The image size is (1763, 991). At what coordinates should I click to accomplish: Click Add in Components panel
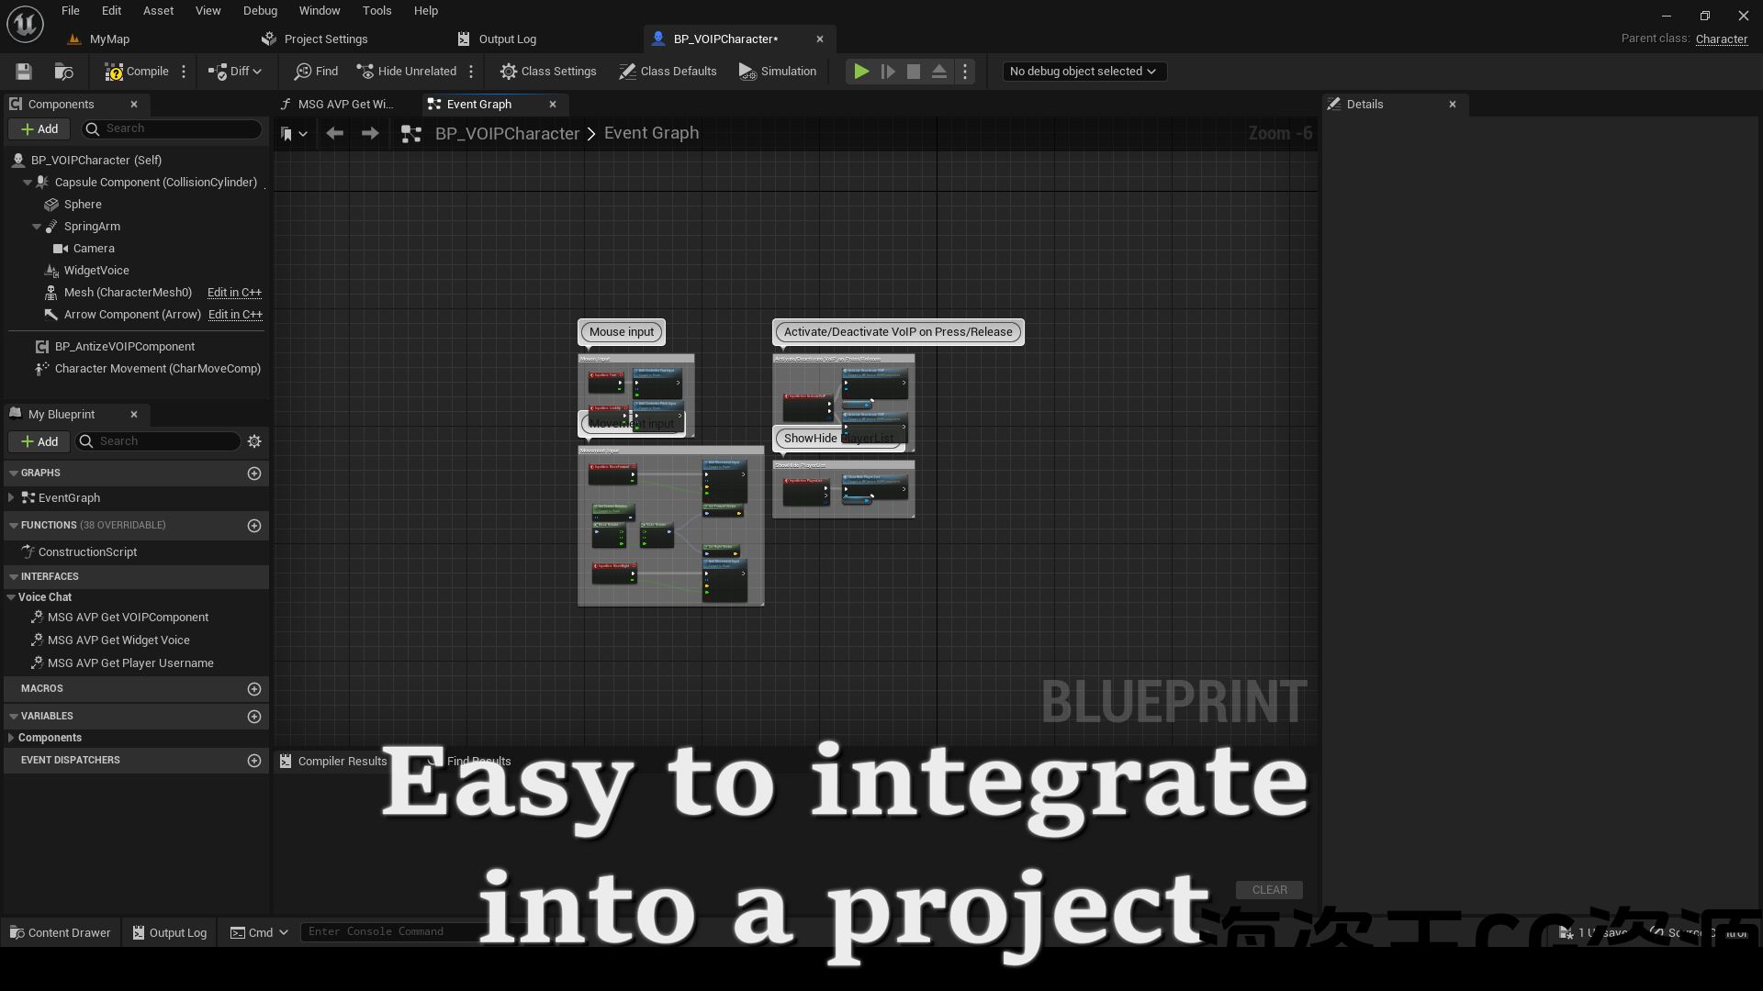pos(39,129)
